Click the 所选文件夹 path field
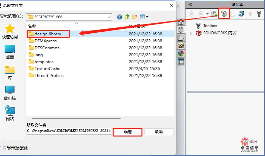This screenshot has height=156, width=265. (x=69, y=131)
